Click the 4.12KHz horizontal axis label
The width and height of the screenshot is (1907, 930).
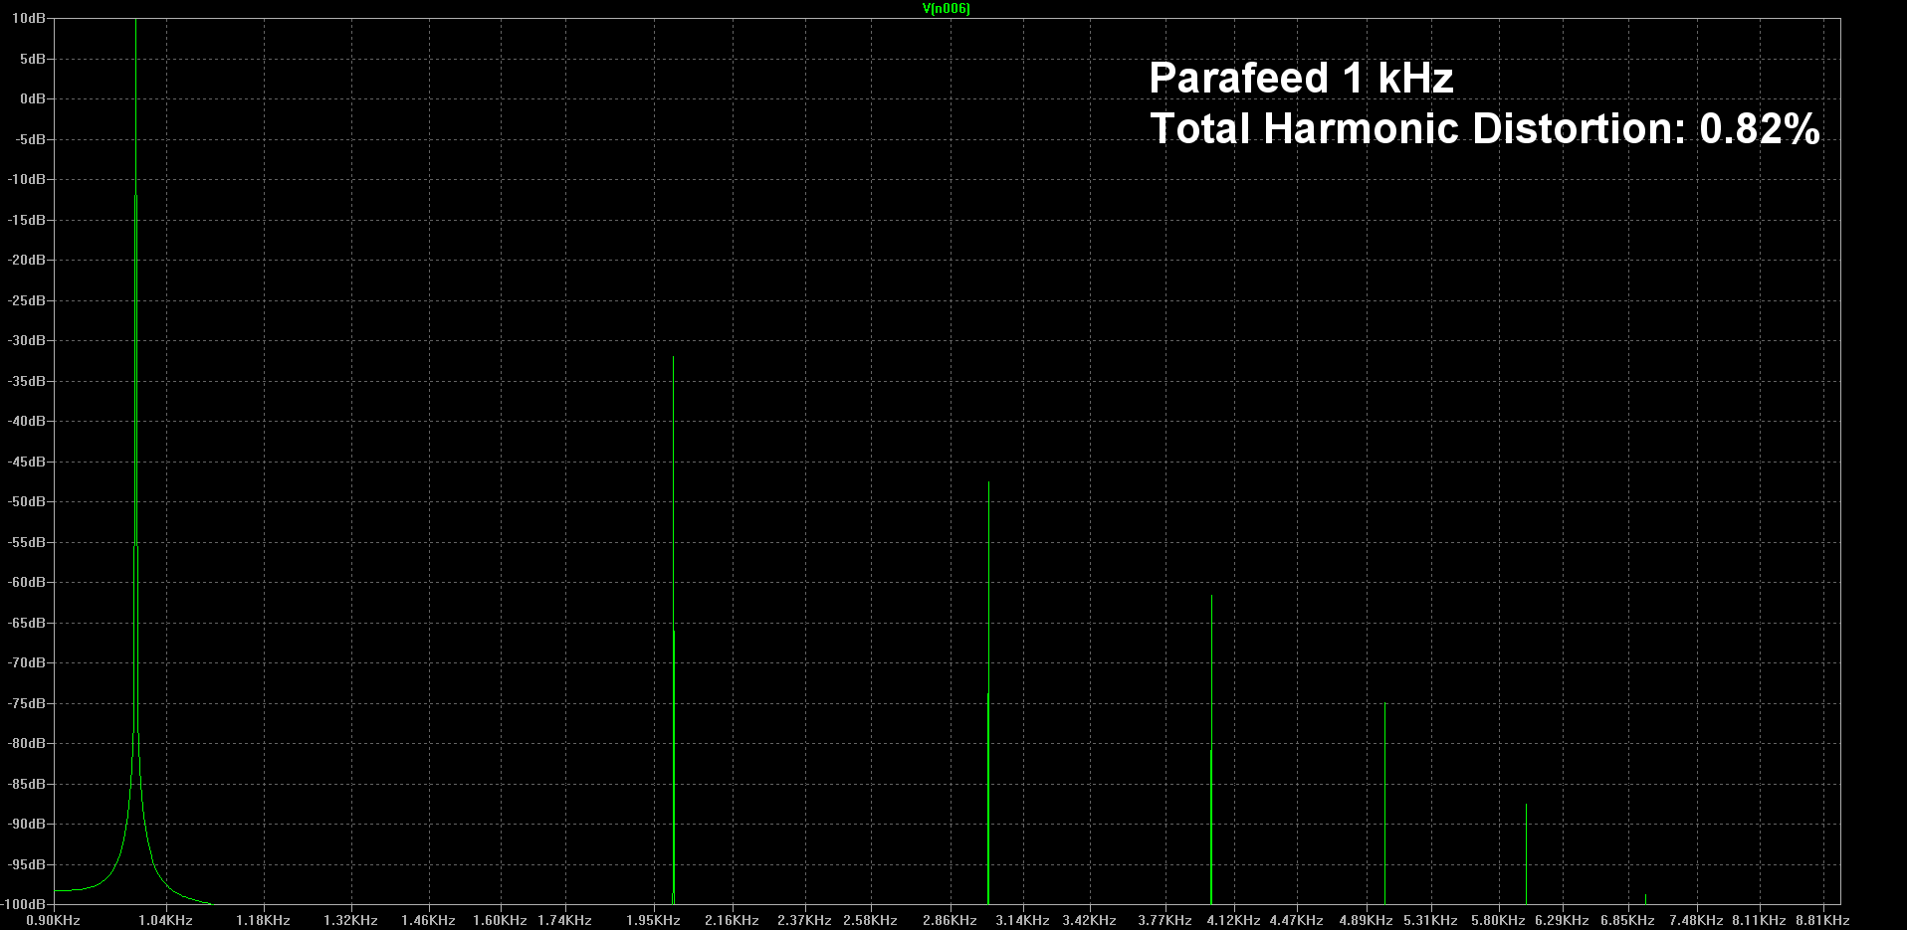pos(1233,921)
